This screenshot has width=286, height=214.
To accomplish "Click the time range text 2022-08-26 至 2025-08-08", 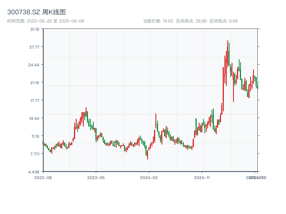I will pos(46,21).
